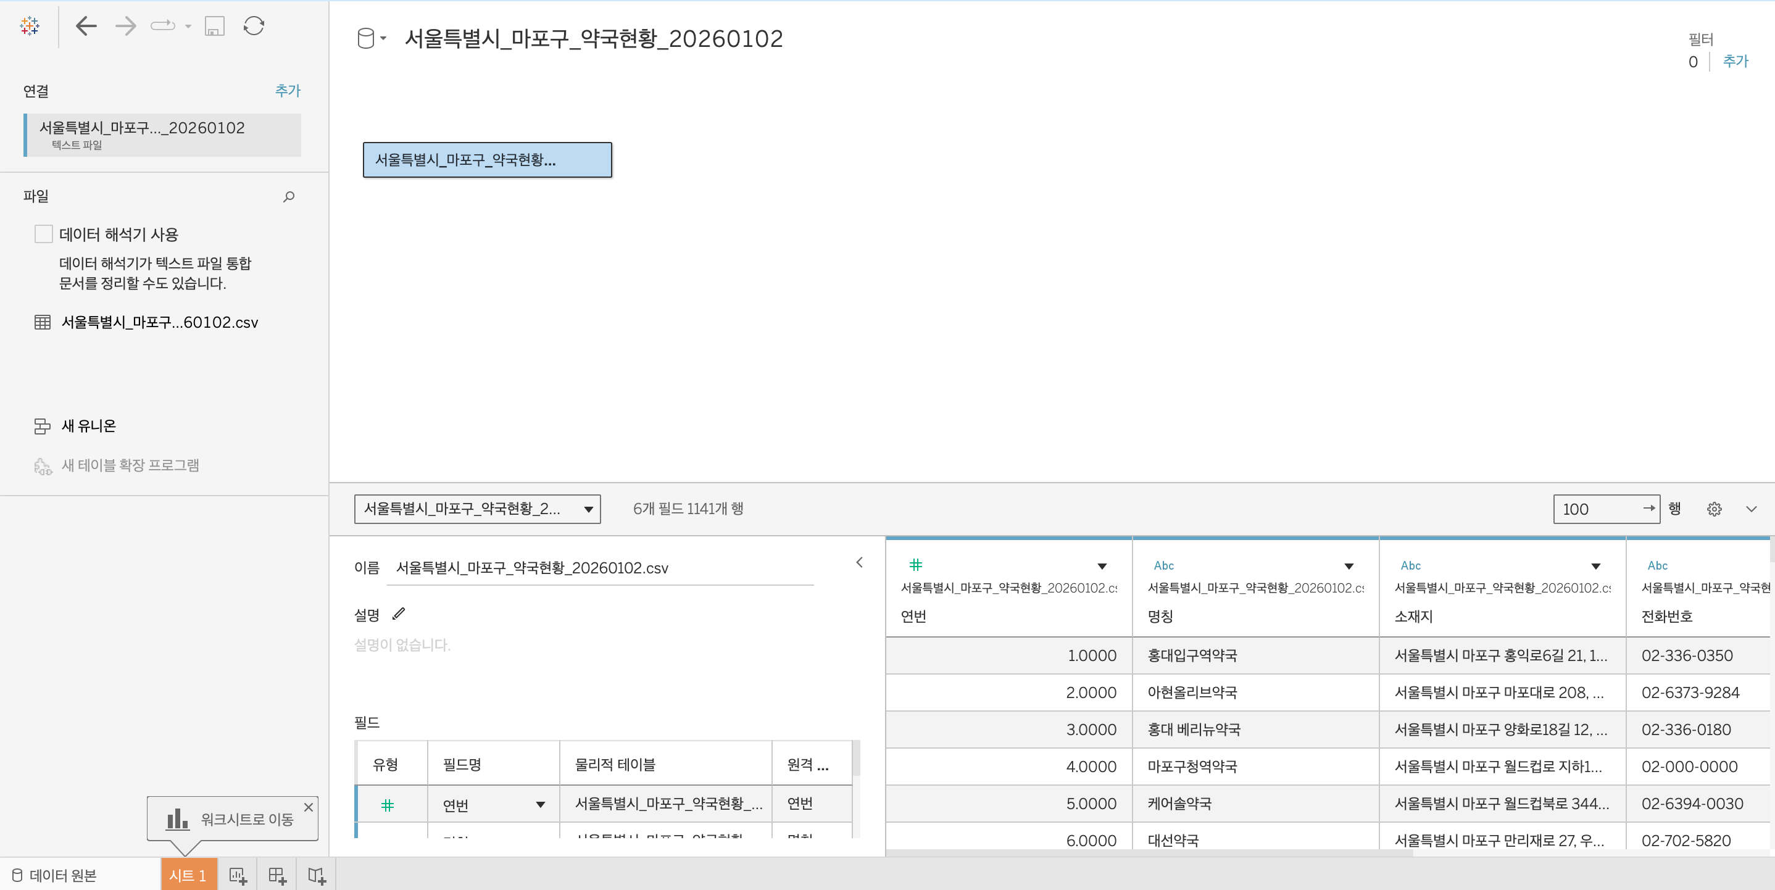Edit description with pencil icon
1775x890 pixels.
[x=399, y=613]
